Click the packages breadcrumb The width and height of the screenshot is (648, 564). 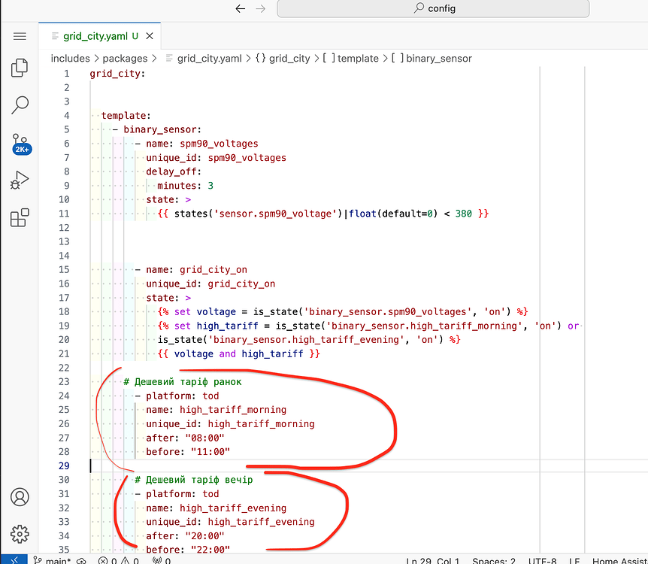point(125,59)
